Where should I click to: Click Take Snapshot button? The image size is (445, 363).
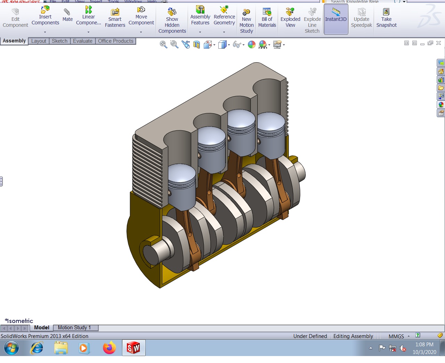click(x=386, y=18)
